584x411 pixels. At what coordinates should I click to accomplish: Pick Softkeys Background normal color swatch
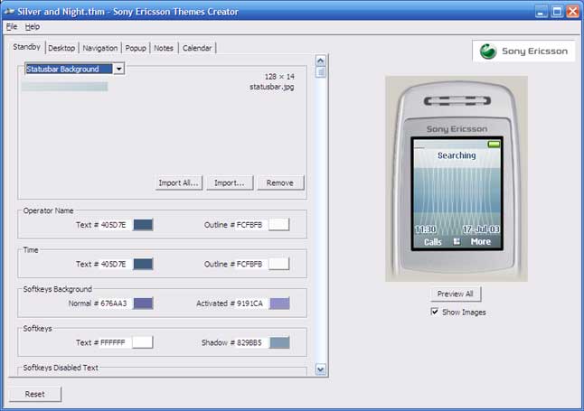coord(143,304)
